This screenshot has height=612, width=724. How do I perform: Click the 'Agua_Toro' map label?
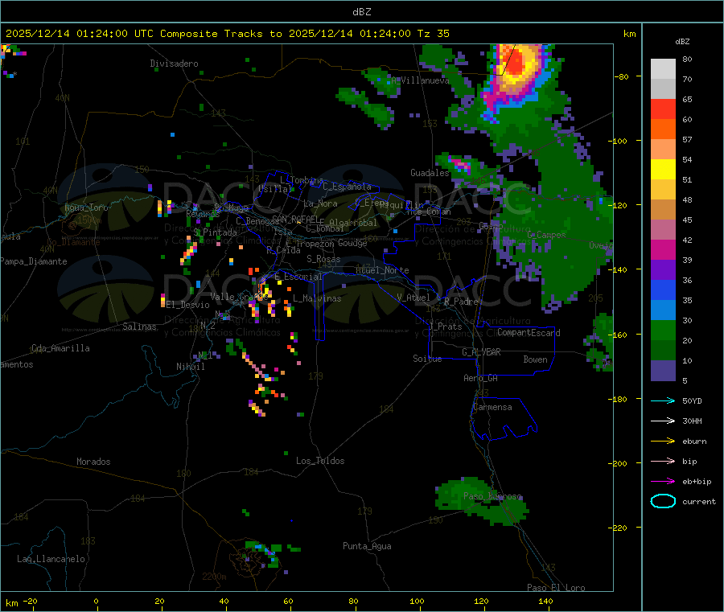pyautogui.click(x=86, y=207)
